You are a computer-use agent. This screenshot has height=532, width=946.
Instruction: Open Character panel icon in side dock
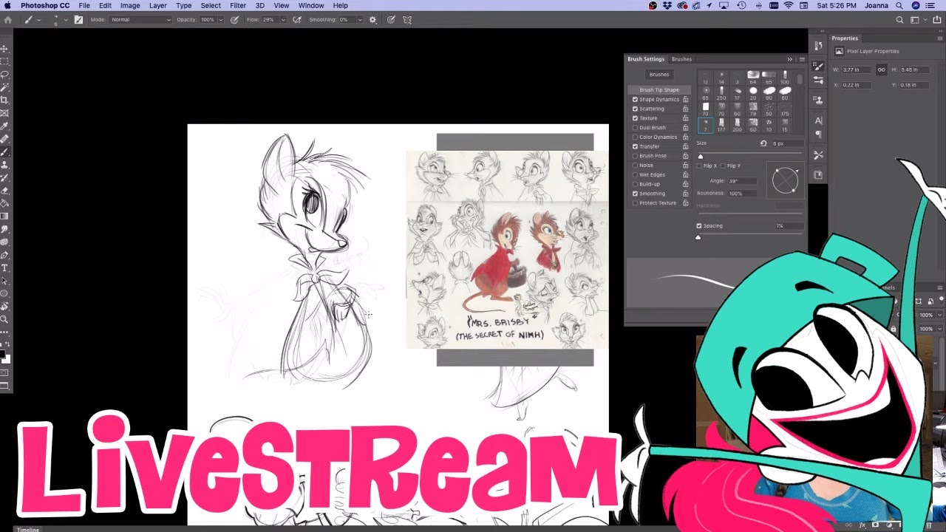[818, 120]
